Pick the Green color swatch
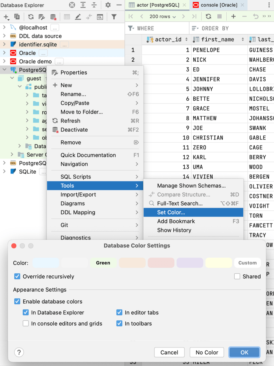The height and width of the screenshot is (366, 274). coord(103,263)
